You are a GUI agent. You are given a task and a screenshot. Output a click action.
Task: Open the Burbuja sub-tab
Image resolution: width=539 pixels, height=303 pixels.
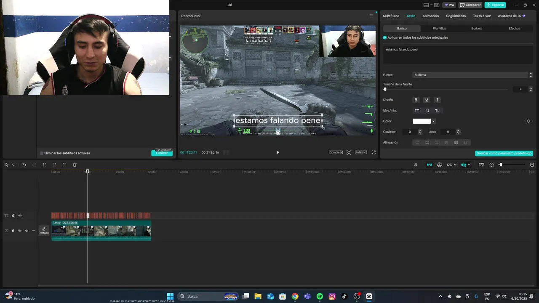[x=477, y=28]
